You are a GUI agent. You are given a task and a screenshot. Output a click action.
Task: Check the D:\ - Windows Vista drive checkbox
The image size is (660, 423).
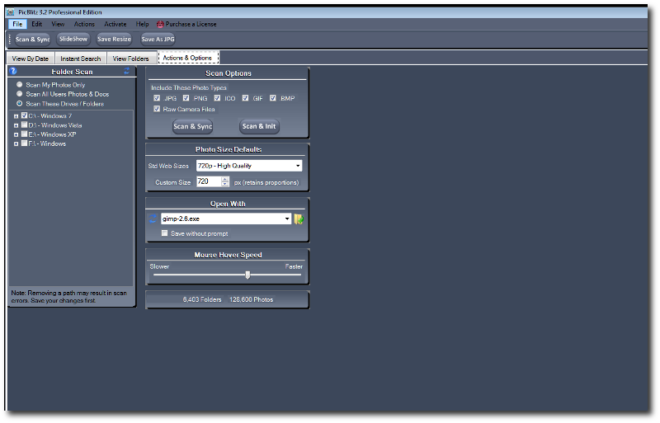24,125
